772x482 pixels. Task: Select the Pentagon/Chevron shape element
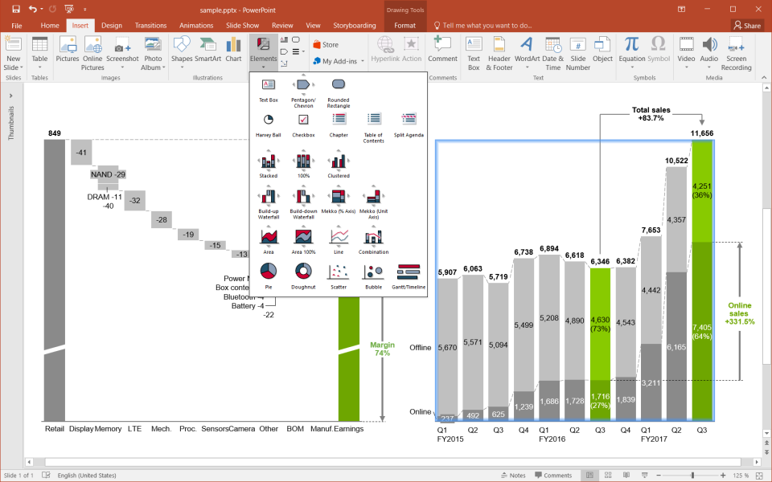303,86
